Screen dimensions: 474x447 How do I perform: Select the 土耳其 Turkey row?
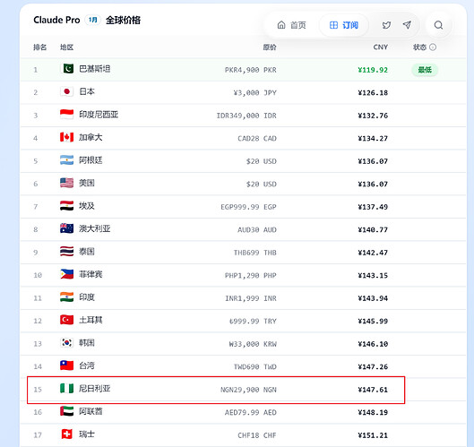pyautogui.click(x=243, y=321)
